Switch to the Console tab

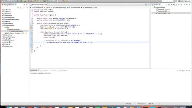coord(34,71)
